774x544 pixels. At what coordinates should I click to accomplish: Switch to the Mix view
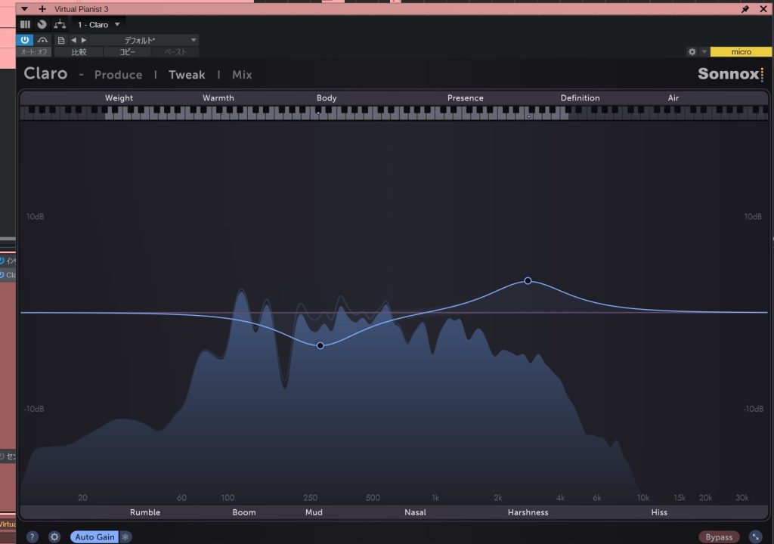(242, 75)
